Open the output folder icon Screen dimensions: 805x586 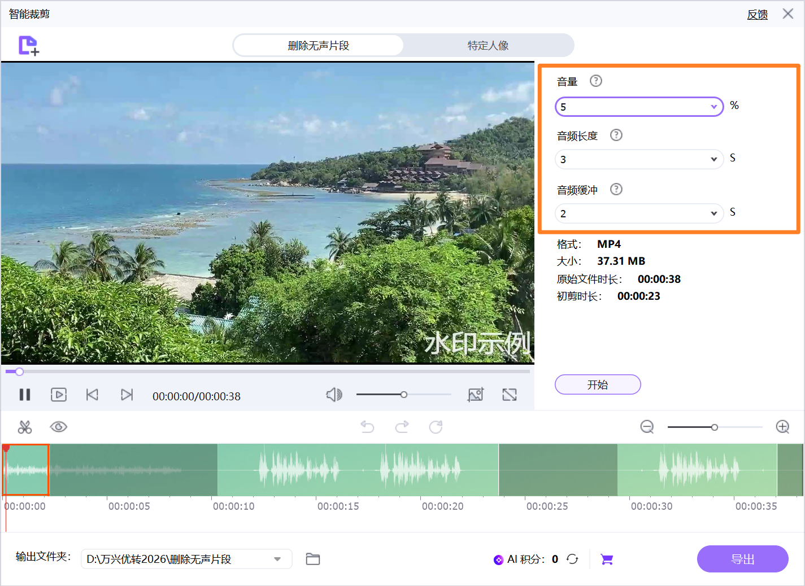(313, 559)
